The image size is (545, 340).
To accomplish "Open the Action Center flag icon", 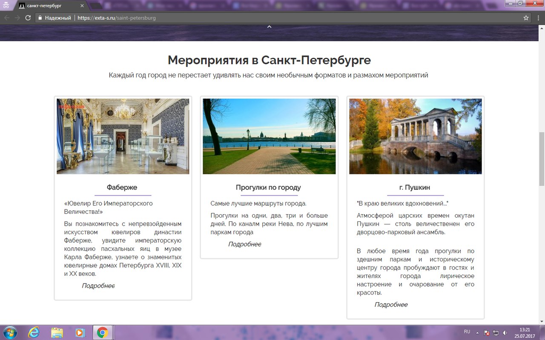I will (487, 332).
